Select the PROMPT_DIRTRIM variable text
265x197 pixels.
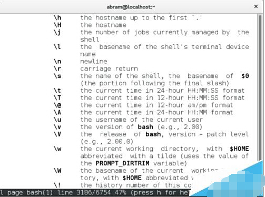[x=122, y=163]
